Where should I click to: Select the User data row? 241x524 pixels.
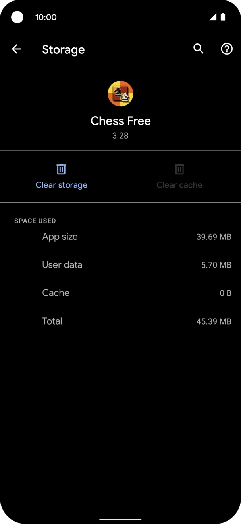coord(120,265)
